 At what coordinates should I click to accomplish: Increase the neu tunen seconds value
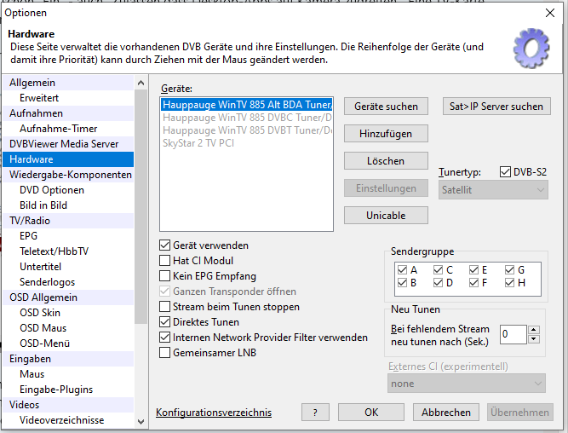[x=534, y=330]
